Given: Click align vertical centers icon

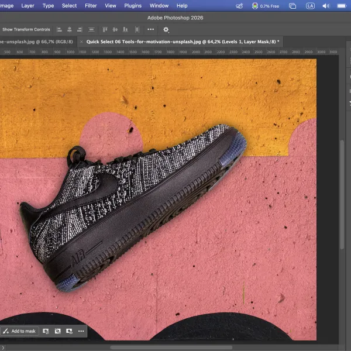Looking at the screenshot, I should click(x=115, y=30).
